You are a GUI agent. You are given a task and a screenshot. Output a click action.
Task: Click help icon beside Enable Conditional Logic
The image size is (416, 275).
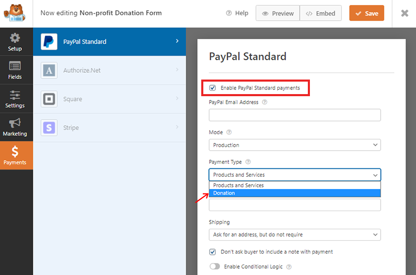289,267
